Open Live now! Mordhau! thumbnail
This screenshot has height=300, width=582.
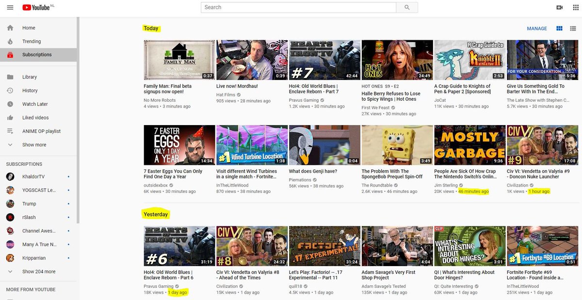click(x=252, y=60)
